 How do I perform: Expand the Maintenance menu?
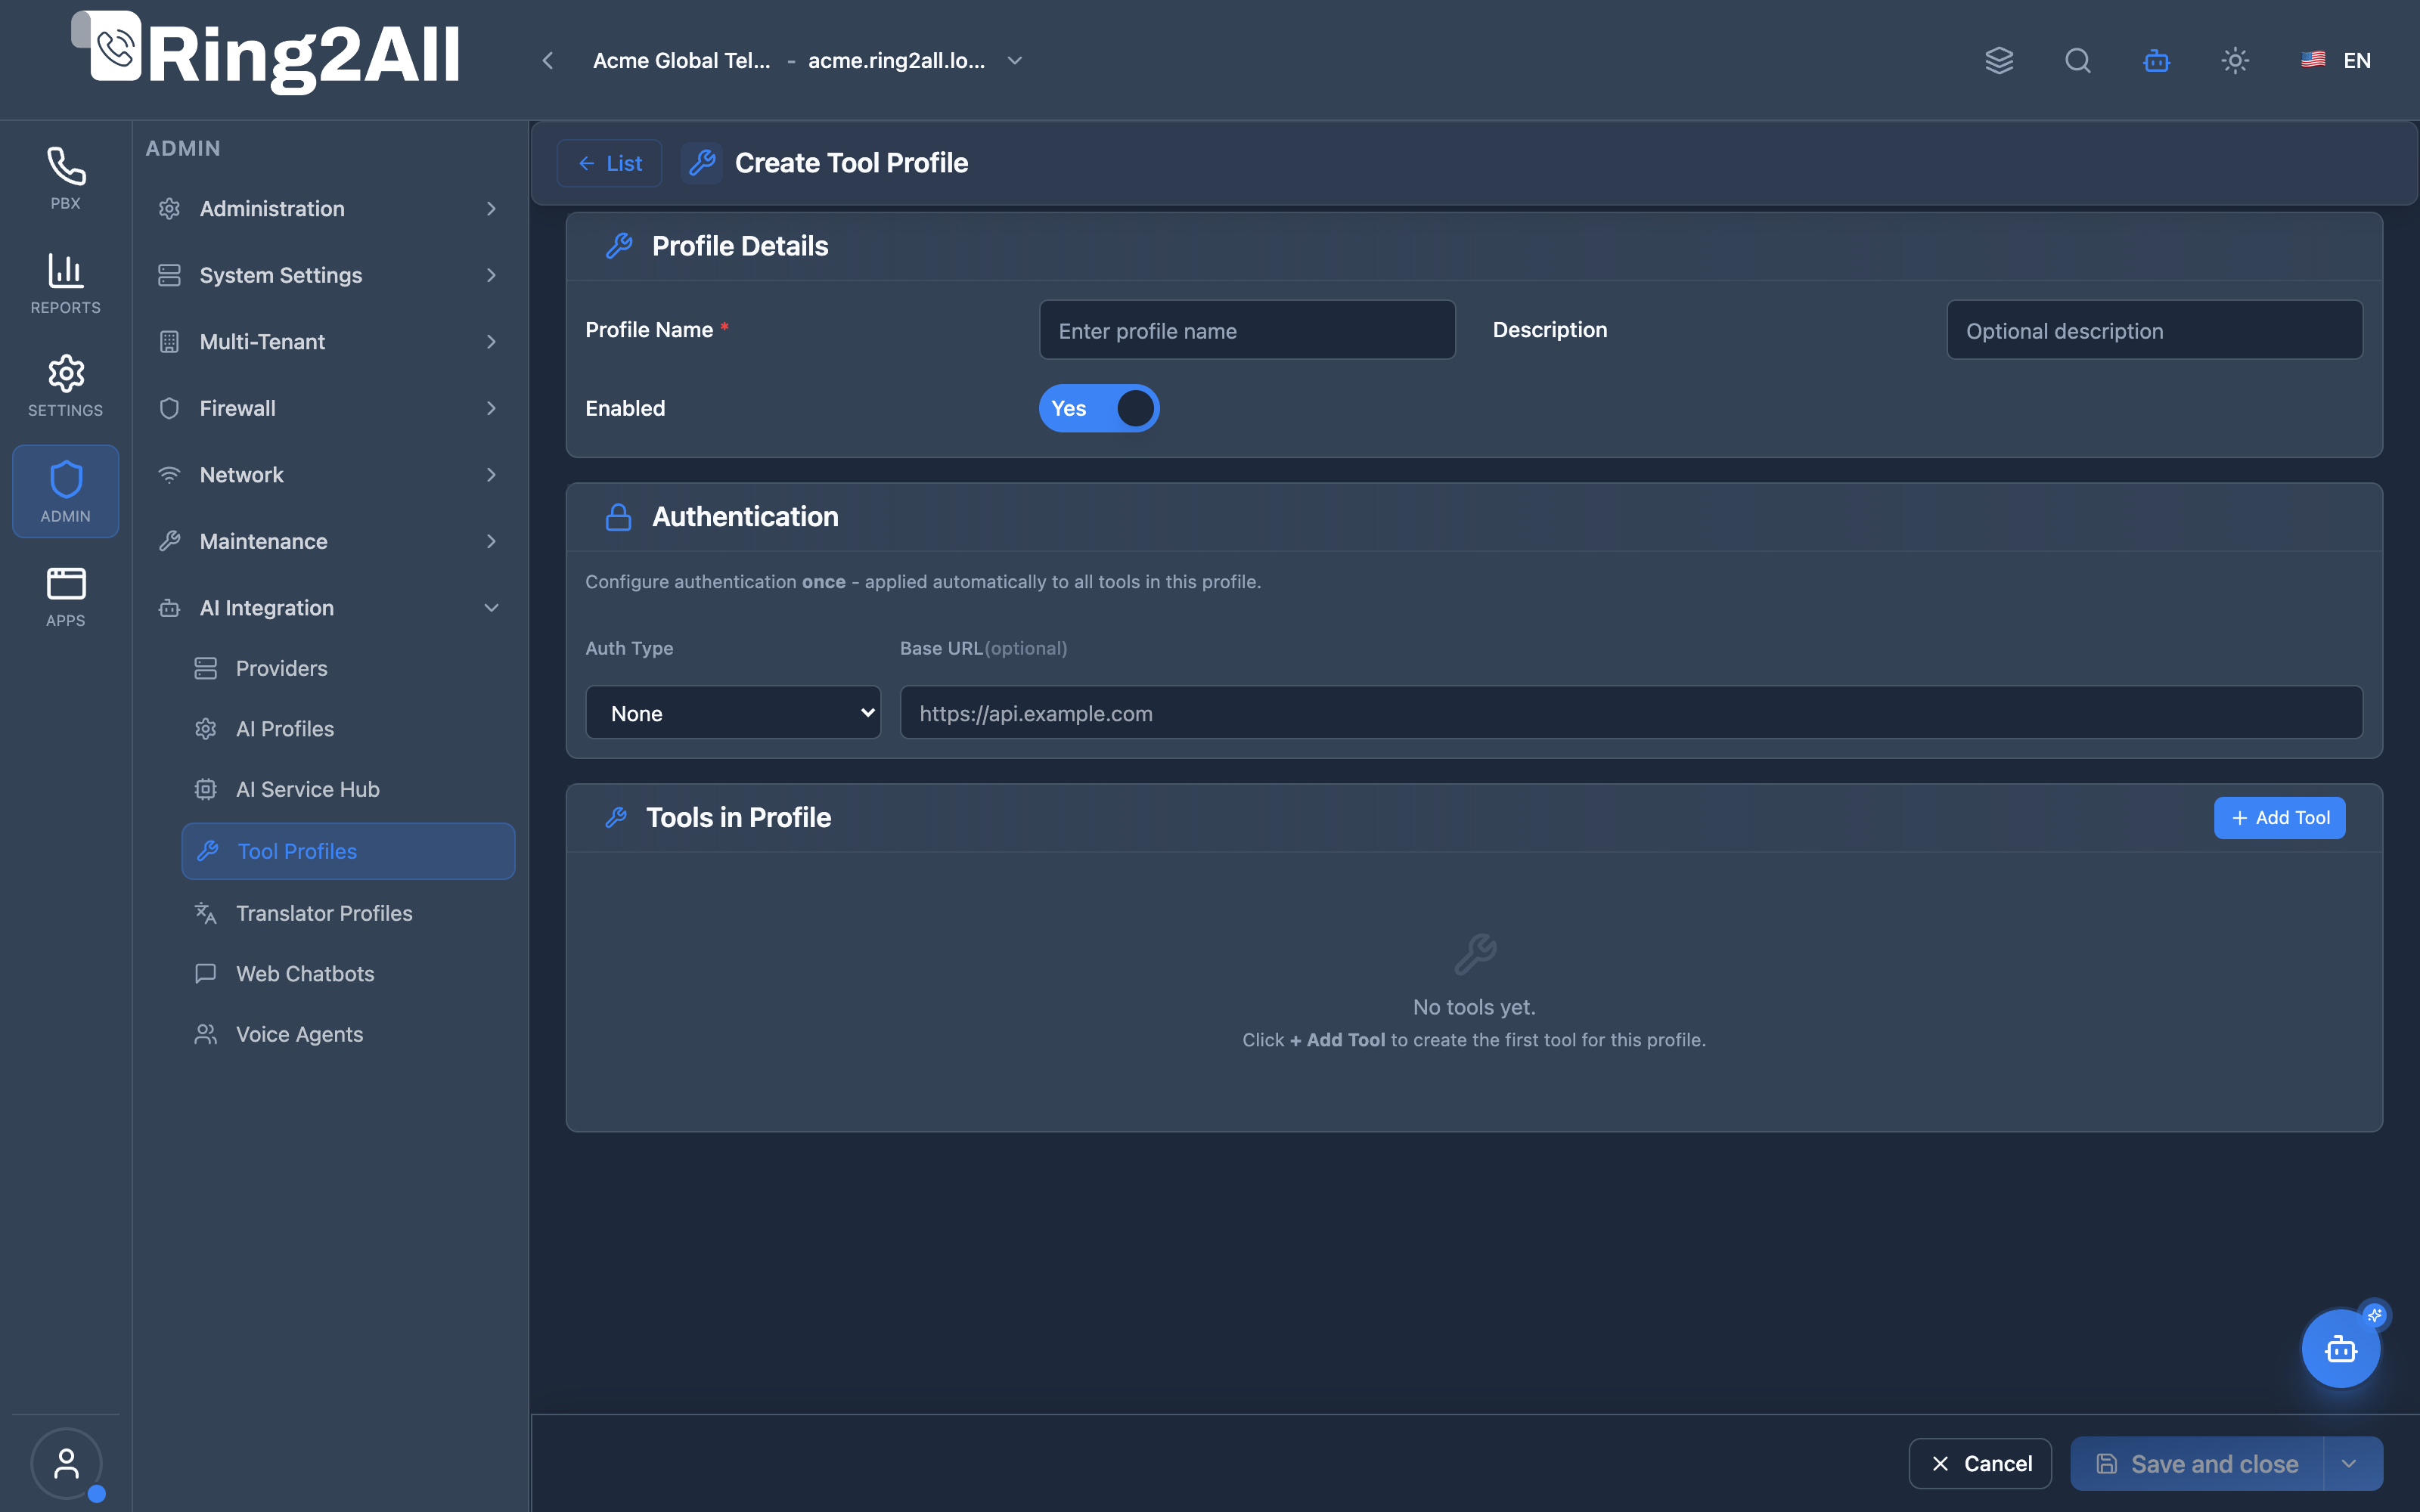pos(329,541)
